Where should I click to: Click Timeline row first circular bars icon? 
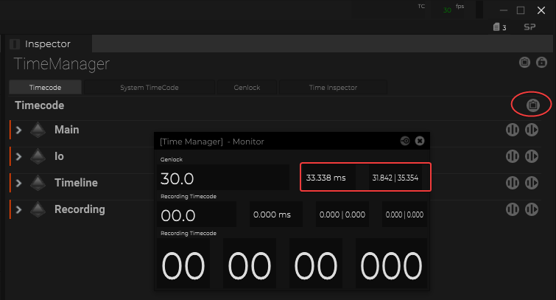coord(513,184)
